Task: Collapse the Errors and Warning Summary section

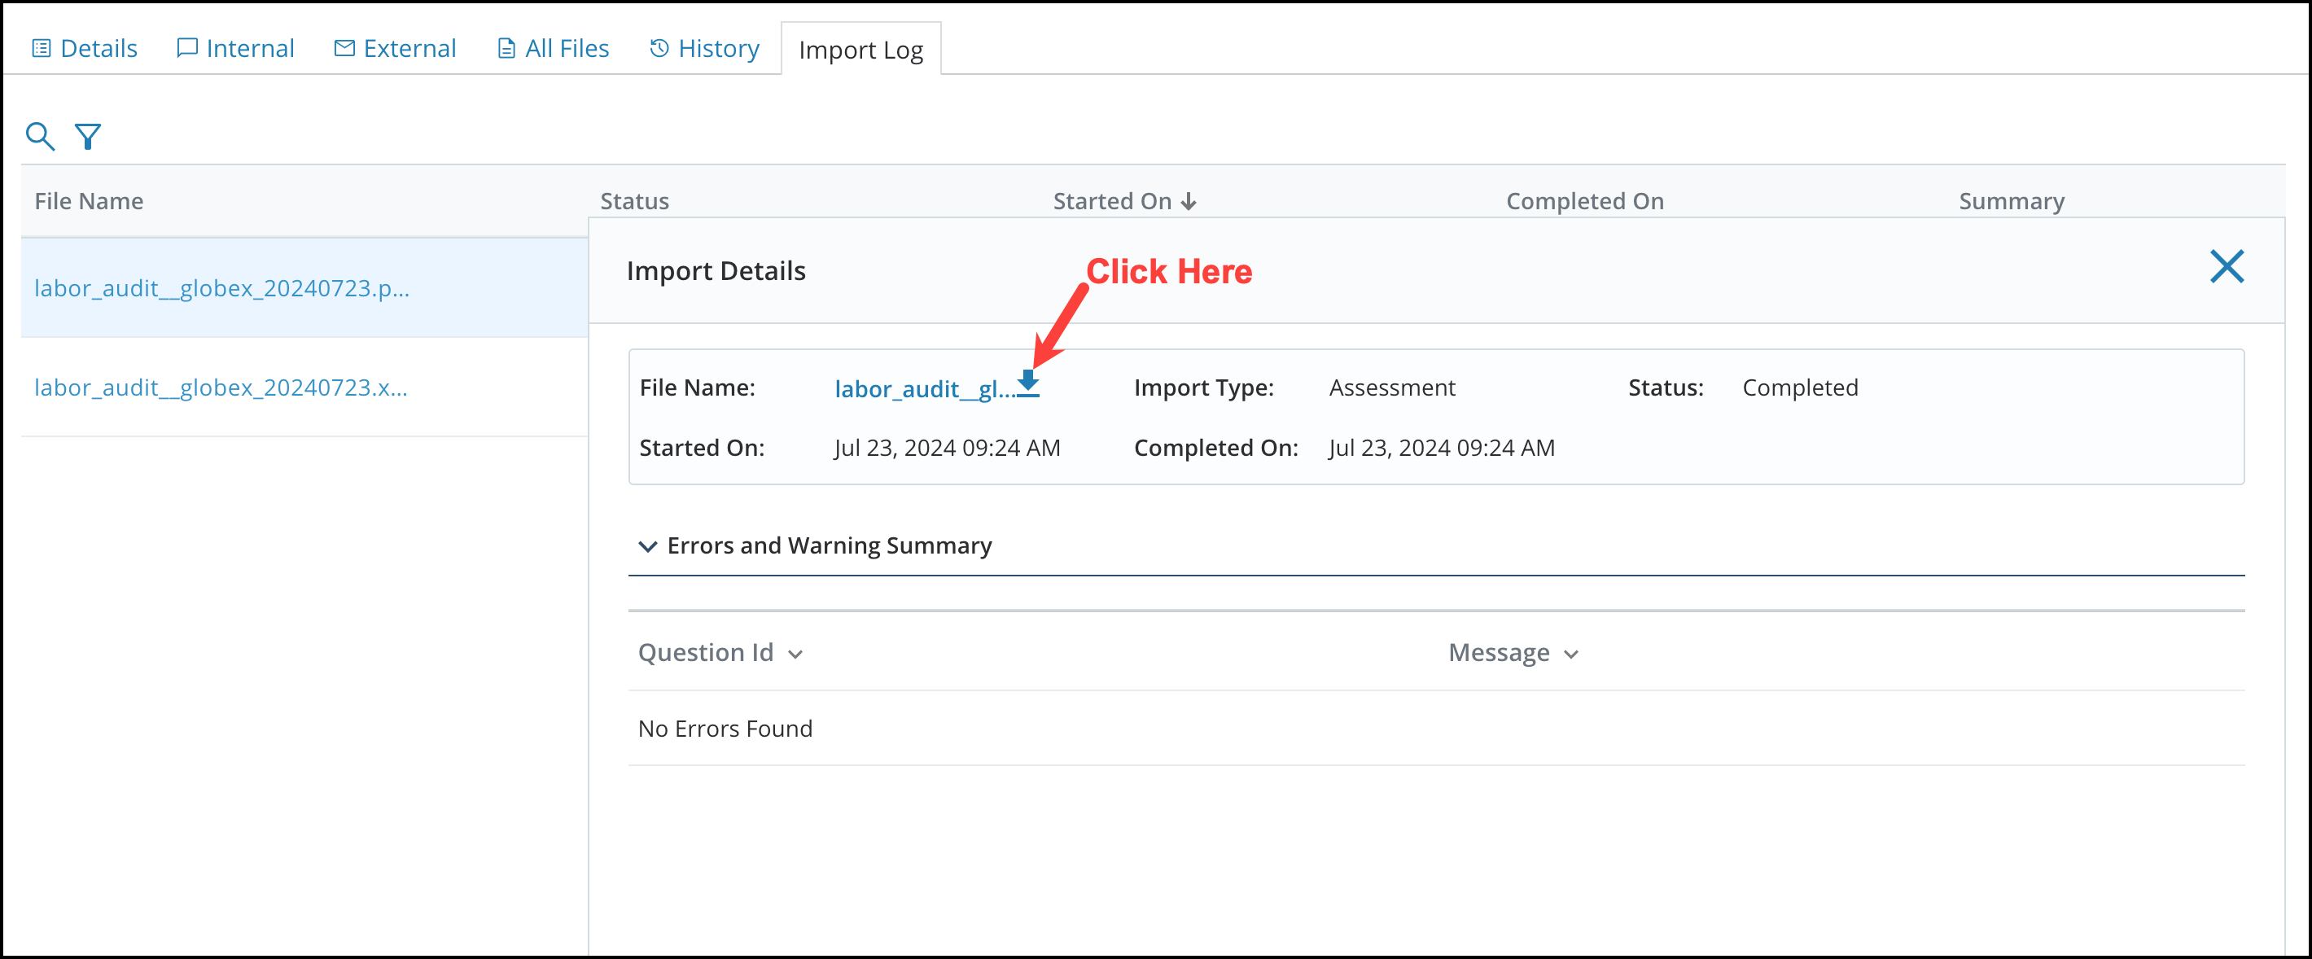Action: [647, 546]
